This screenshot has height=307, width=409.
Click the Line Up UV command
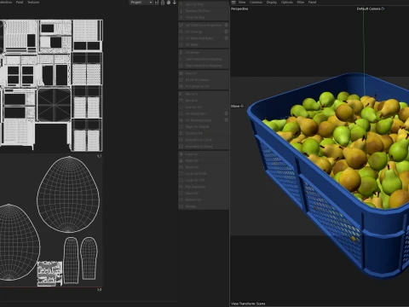tap(204, 107)
